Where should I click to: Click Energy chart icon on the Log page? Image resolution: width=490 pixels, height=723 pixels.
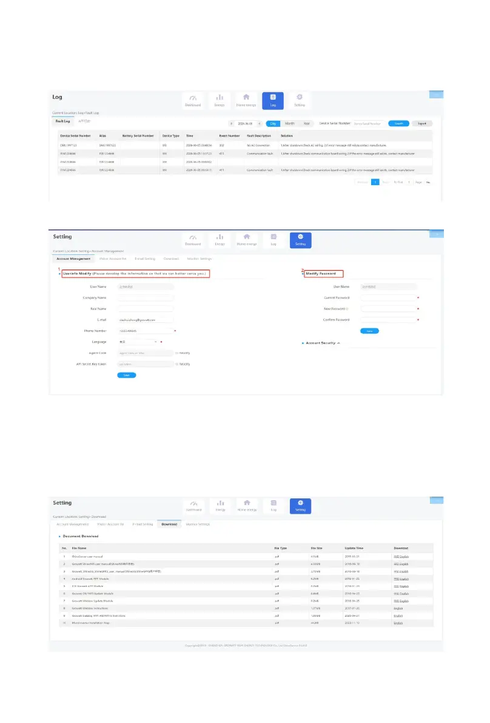(x=220, y=100)
